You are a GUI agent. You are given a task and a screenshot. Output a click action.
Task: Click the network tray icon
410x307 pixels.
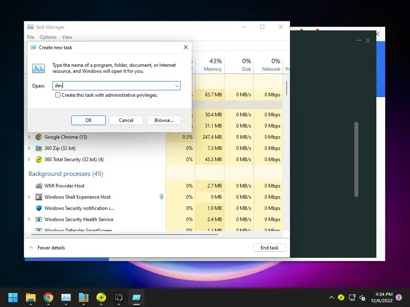[x=352, y=297]
